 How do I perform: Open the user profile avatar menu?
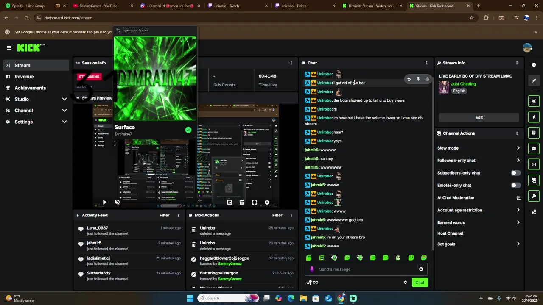[x=527, y=48]
